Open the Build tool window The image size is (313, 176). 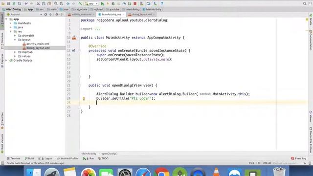point(29,158)
